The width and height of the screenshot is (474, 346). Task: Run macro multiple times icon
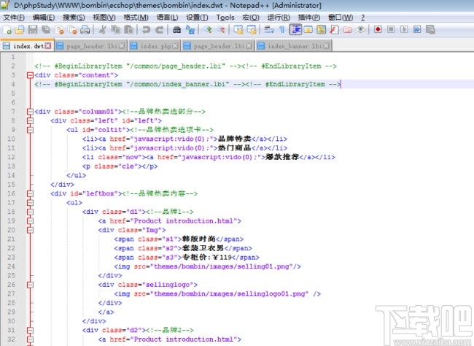(x=417, y=30)
